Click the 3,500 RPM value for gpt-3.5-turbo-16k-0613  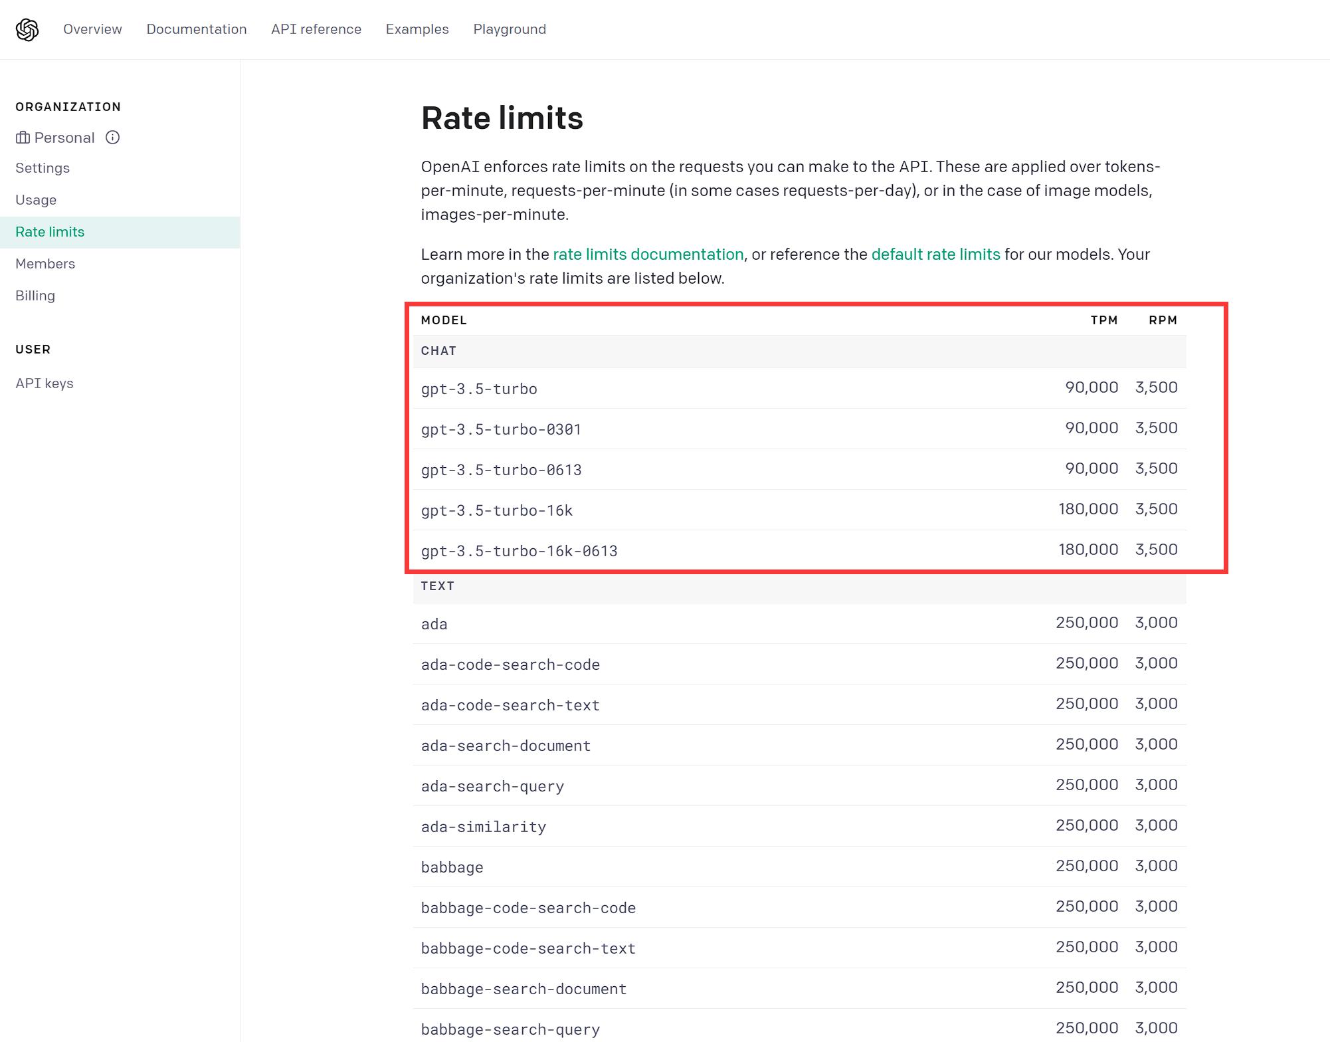[1157, 550]
